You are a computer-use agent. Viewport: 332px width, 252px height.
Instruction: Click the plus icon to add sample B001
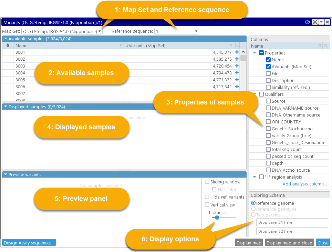(x=237, y=52)
